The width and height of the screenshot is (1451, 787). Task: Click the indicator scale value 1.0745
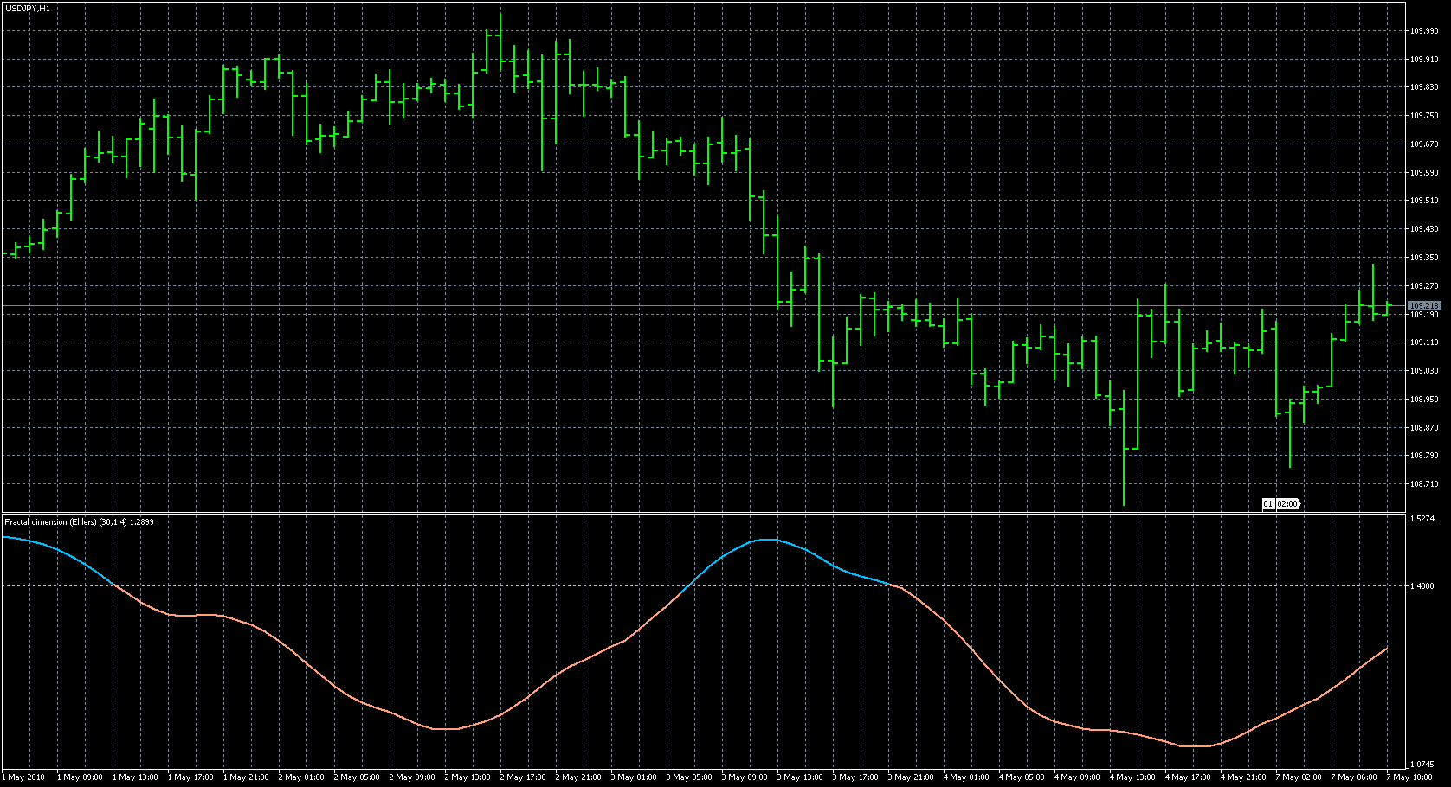click(1422, 765)
